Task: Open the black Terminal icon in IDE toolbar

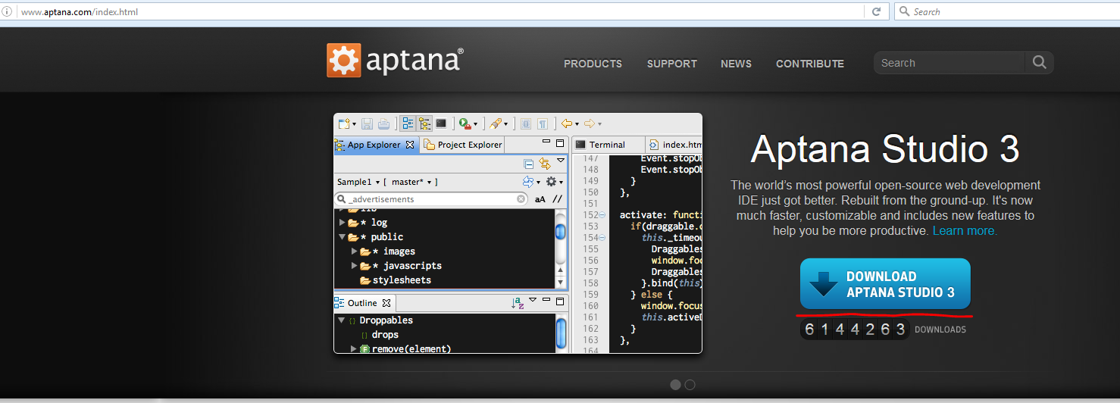Action: [x=441, y=123]
